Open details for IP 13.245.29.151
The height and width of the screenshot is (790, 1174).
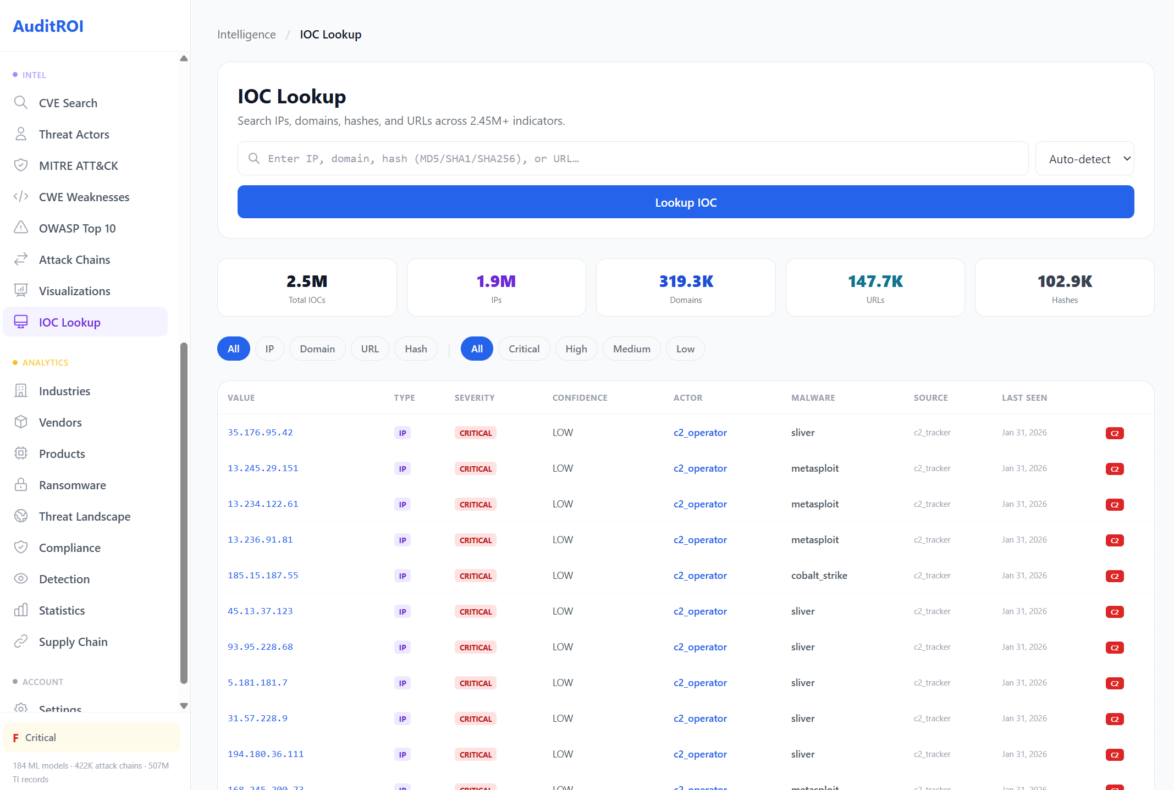[263, 468]
